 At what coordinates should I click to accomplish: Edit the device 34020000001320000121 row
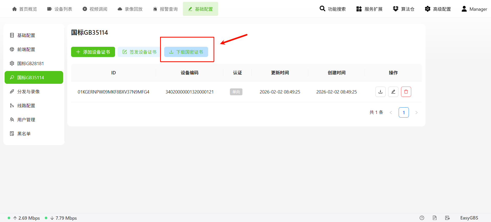[393, 92]
